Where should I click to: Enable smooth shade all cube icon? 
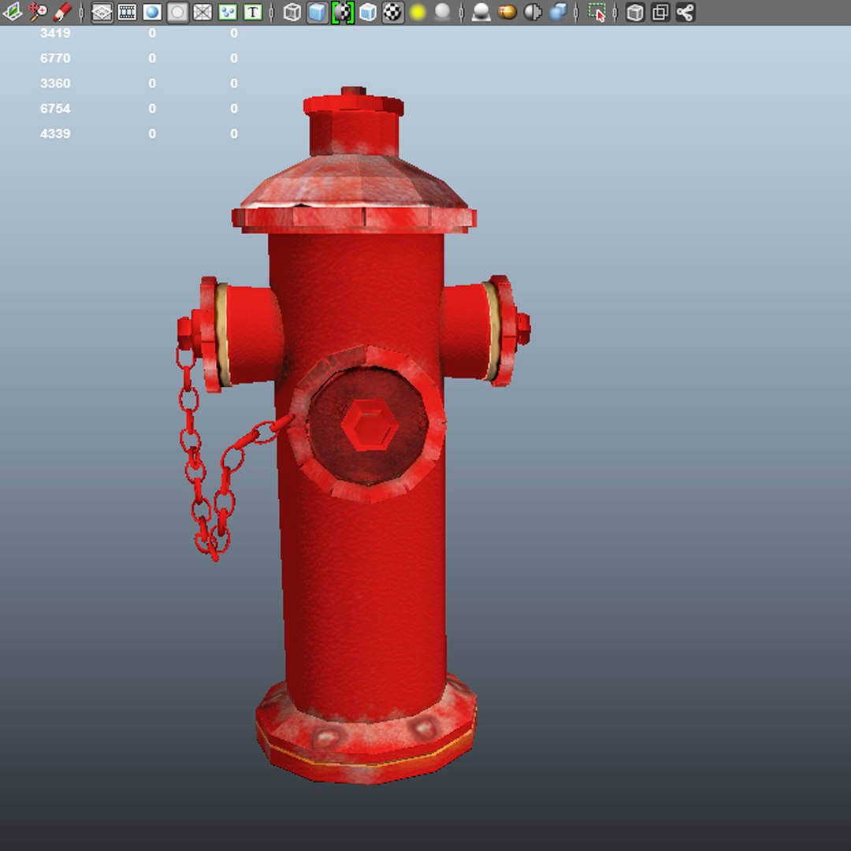pyautogui.click(x=318, y=12)
